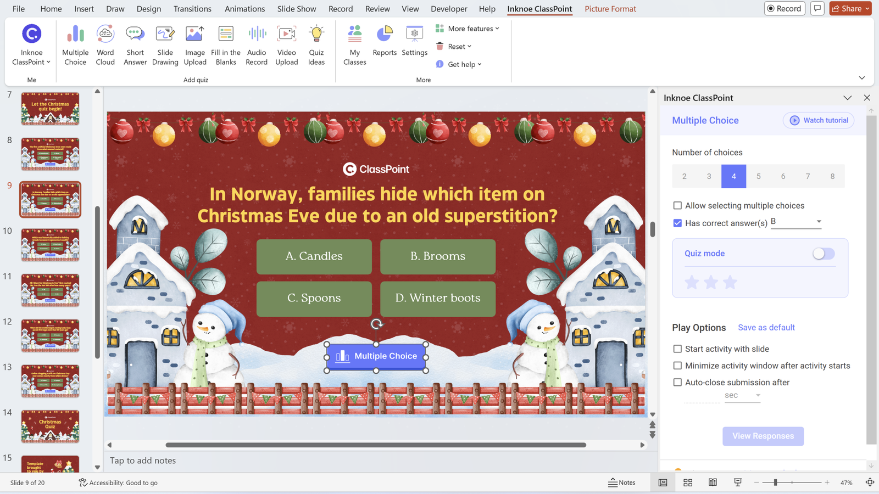879x494 pixels.
Task: Open Quiz Ideas lightbulb
Action: [x=316, y=45]
